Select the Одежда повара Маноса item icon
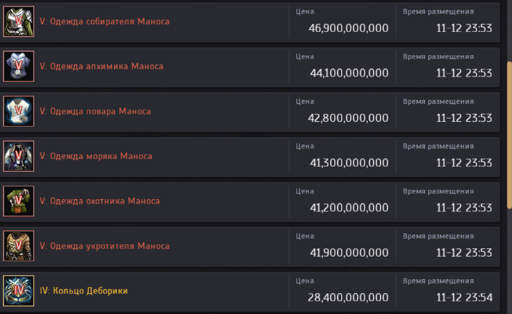This screenshot has width=512, height=314. (x=19, y=111)
